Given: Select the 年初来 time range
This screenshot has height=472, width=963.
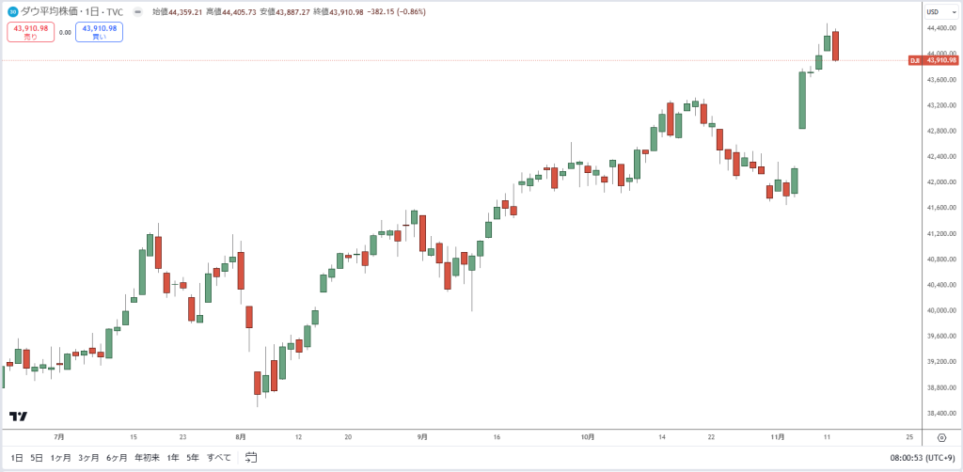Looking at the screenshot, I should [x=148, y=457].
